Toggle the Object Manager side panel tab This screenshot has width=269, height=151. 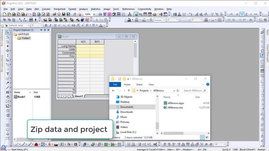pyautogui.click(x=267, y=53)
